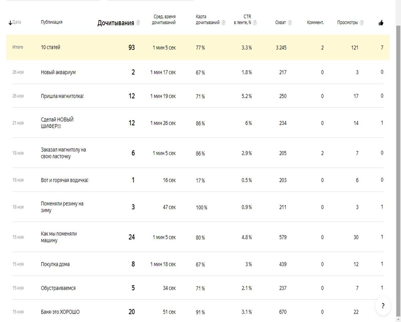Open the round help question-mark button
This screenshot has width=401, height=322.
click(383, 306)
